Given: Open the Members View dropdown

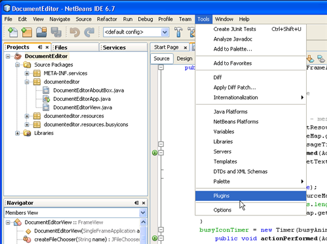Looking at the screenshot, I should tap(143, 213).
